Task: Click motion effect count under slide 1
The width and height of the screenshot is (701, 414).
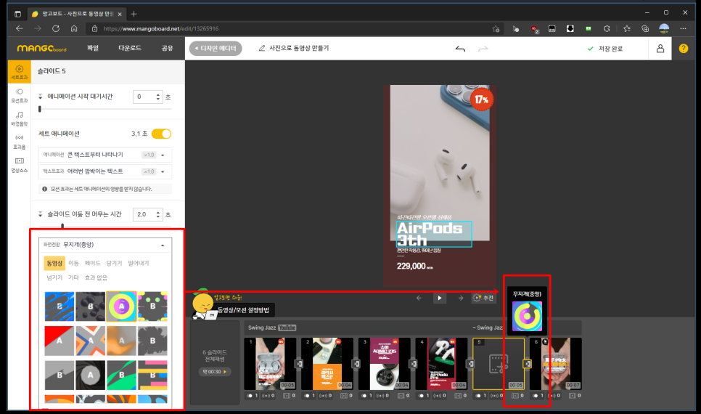Action: [x=253, y=396]
